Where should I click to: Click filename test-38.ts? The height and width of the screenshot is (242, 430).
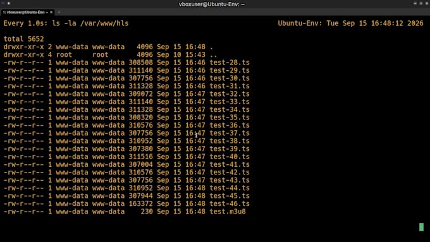[230, 141]
